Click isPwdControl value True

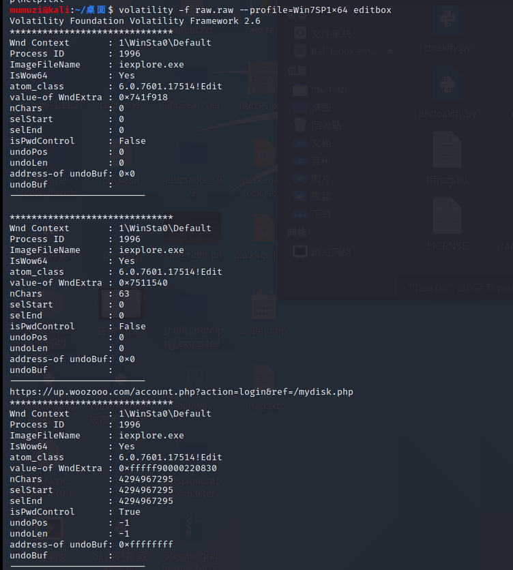[130, 512]
